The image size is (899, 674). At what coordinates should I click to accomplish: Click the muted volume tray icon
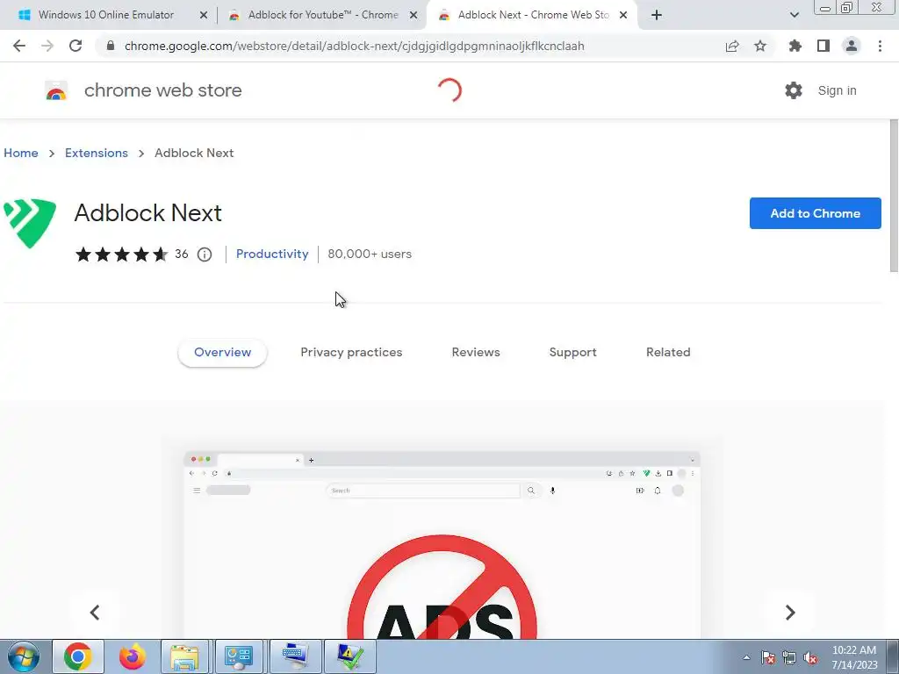click(810, 657)
